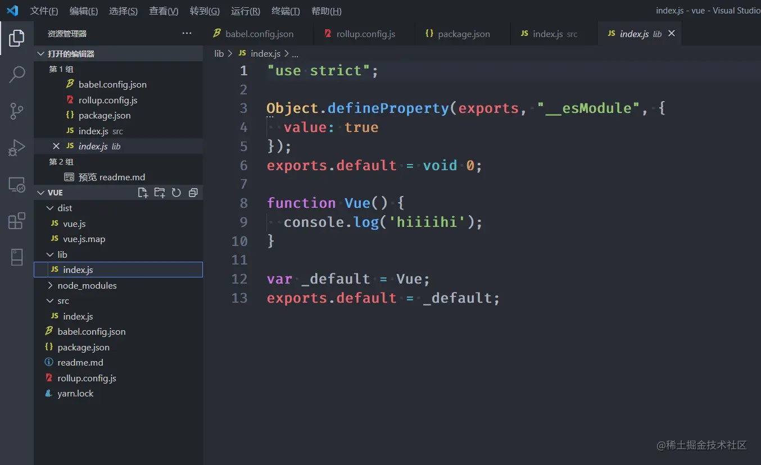This screenshot has height=465, width=761.
Task: Open index.js inside the src folder tree
Action: click(118, 316)
